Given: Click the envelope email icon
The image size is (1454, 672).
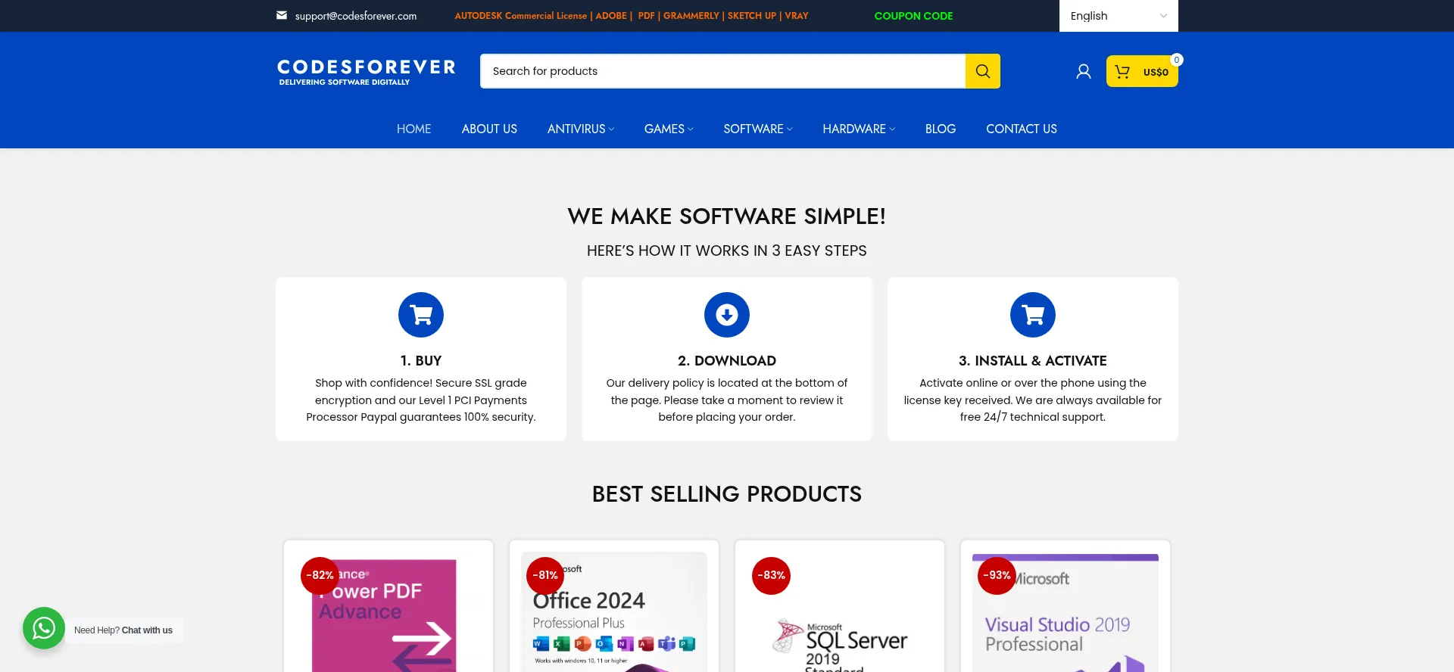Looking at the screenshot, I should 282,15.
